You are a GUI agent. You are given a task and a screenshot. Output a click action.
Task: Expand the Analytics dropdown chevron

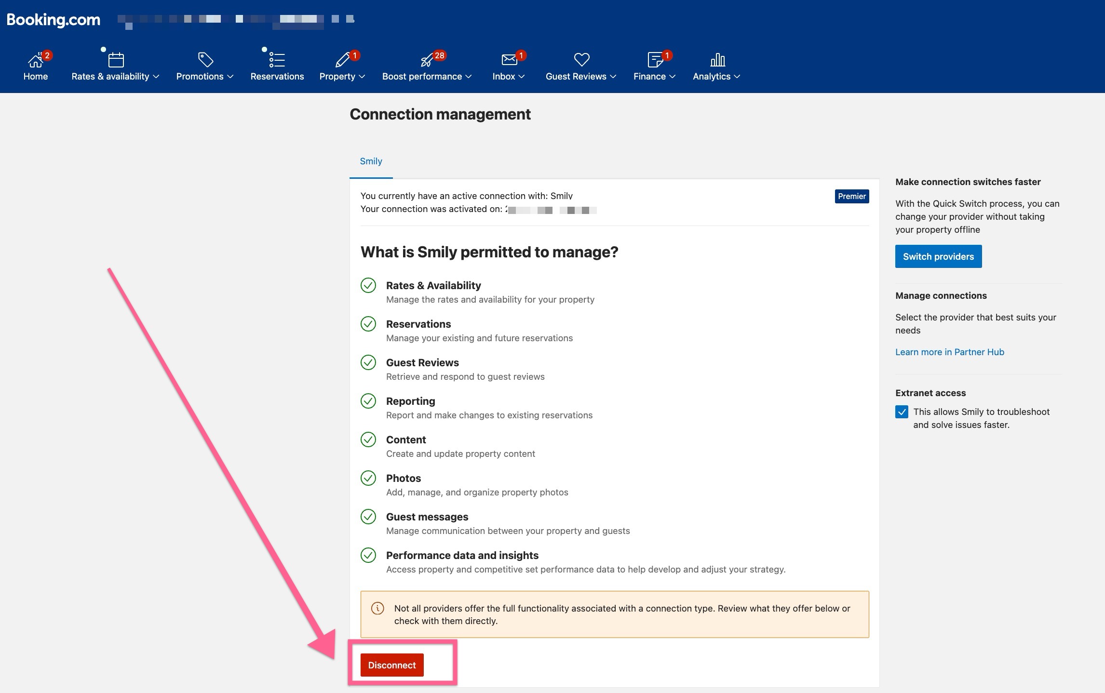tap(737, 77)
